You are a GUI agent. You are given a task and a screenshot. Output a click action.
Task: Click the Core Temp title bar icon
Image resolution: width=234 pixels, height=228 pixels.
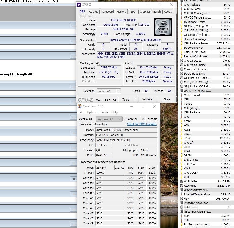[x=80, y=106]
